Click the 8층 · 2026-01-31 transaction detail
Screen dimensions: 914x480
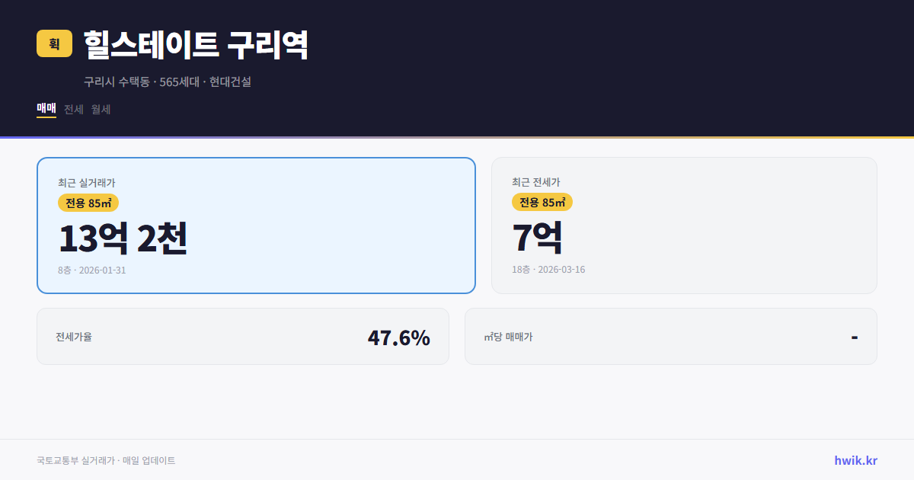pos(91,270)
